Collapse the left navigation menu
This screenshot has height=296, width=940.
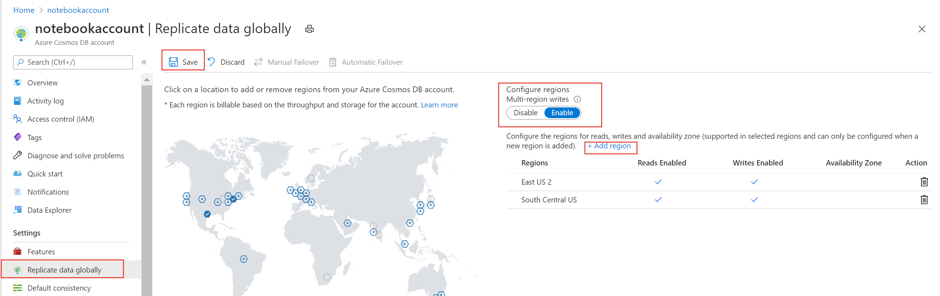point(144,62)
